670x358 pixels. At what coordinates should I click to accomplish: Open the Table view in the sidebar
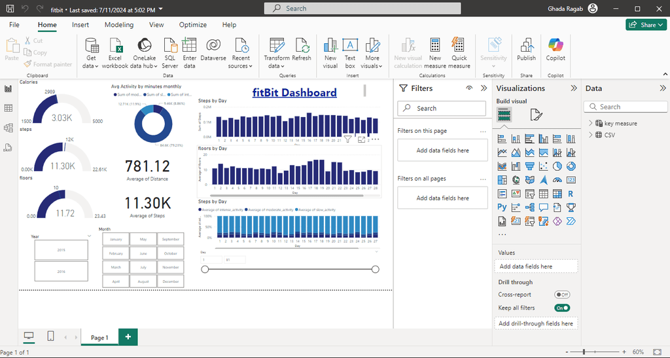tap(8, 108)
